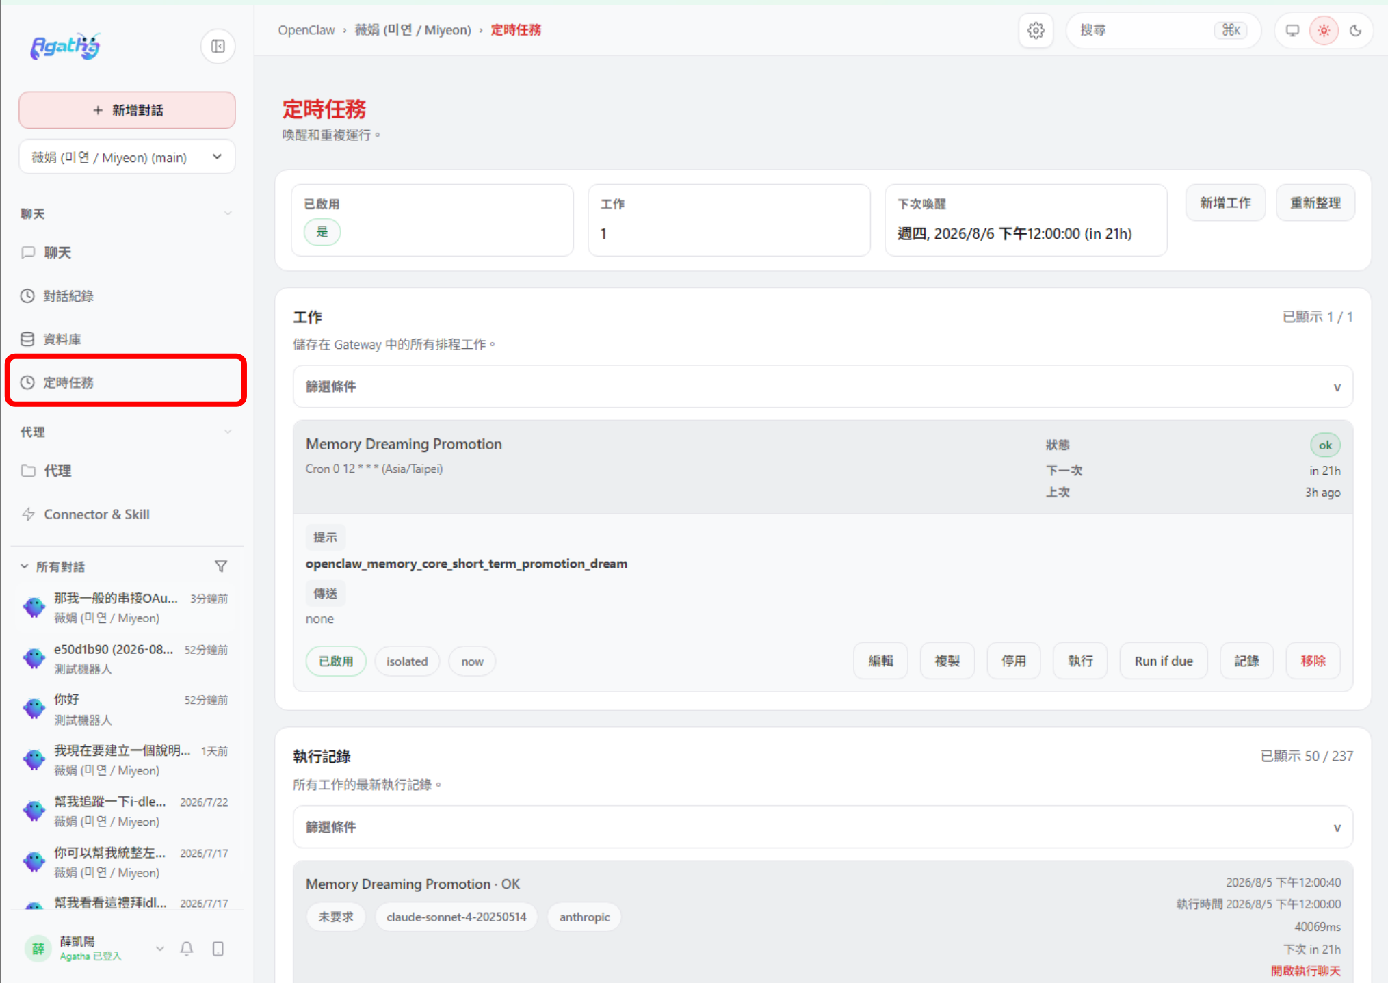
Task: Open conversation 那我一般的串接OAu...
Action: [127, 607]
